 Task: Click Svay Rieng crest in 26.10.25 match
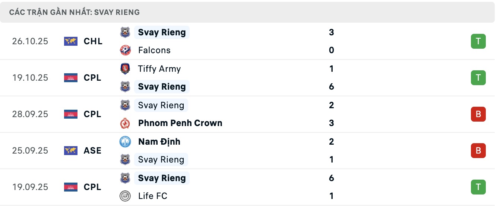coord(125,32)
